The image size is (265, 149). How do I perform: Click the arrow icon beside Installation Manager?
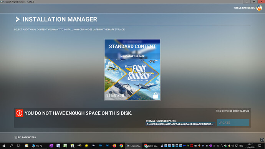click(x=17, y=19)
